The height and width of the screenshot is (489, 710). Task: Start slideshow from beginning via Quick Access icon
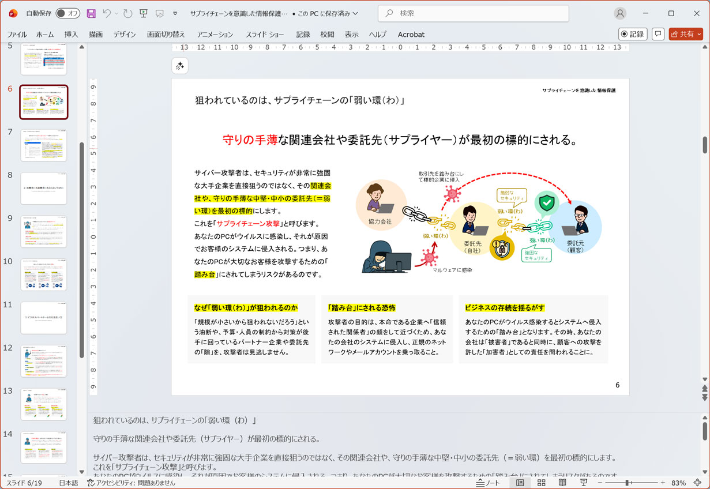click(144, 14)
